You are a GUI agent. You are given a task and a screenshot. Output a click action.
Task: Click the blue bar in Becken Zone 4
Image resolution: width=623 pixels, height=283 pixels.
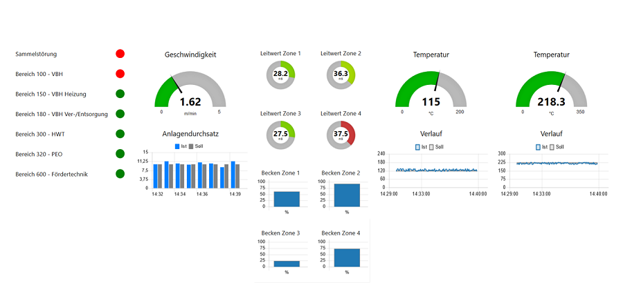point(347,257)
